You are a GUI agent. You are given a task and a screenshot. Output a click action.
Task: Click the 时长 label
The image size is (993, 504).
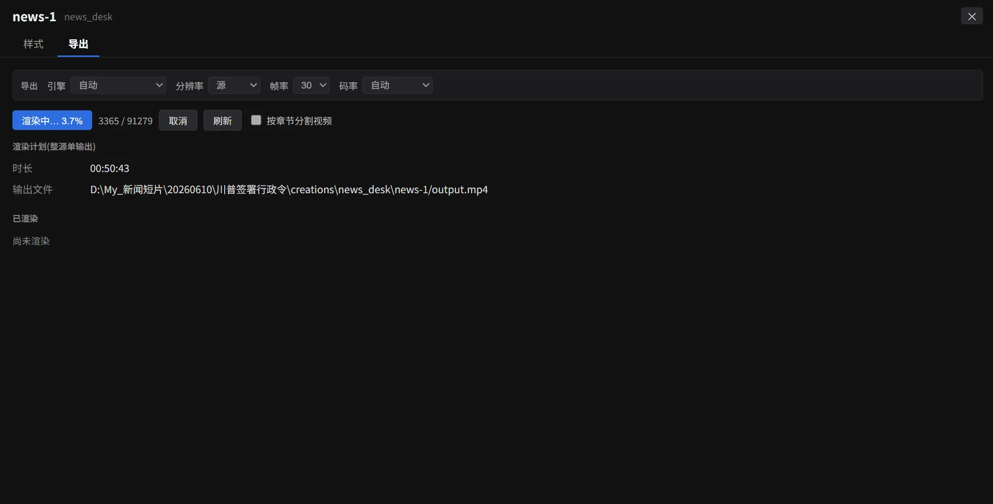(22, 168)
